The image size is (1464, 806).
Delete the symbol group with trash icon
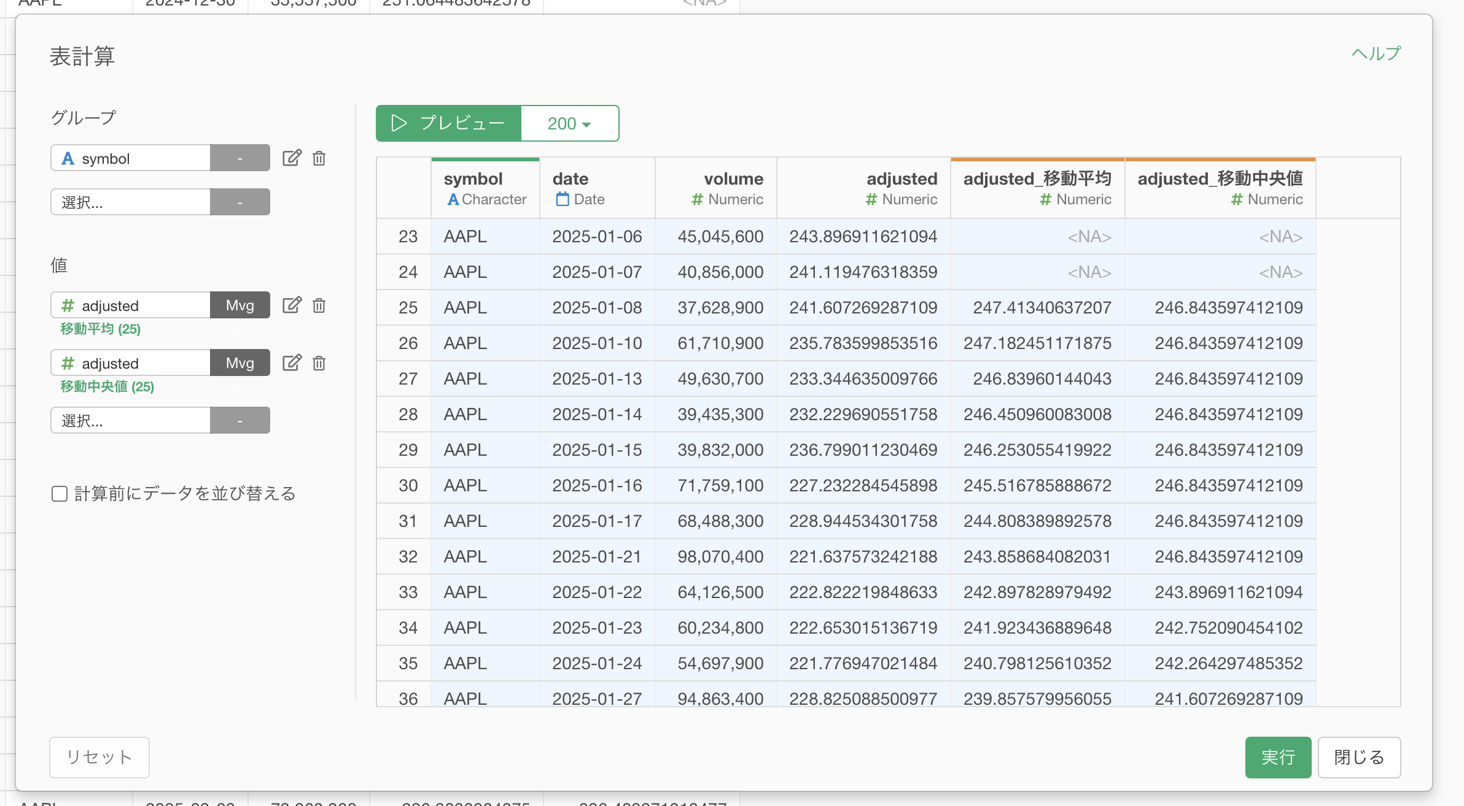(319, 158)
